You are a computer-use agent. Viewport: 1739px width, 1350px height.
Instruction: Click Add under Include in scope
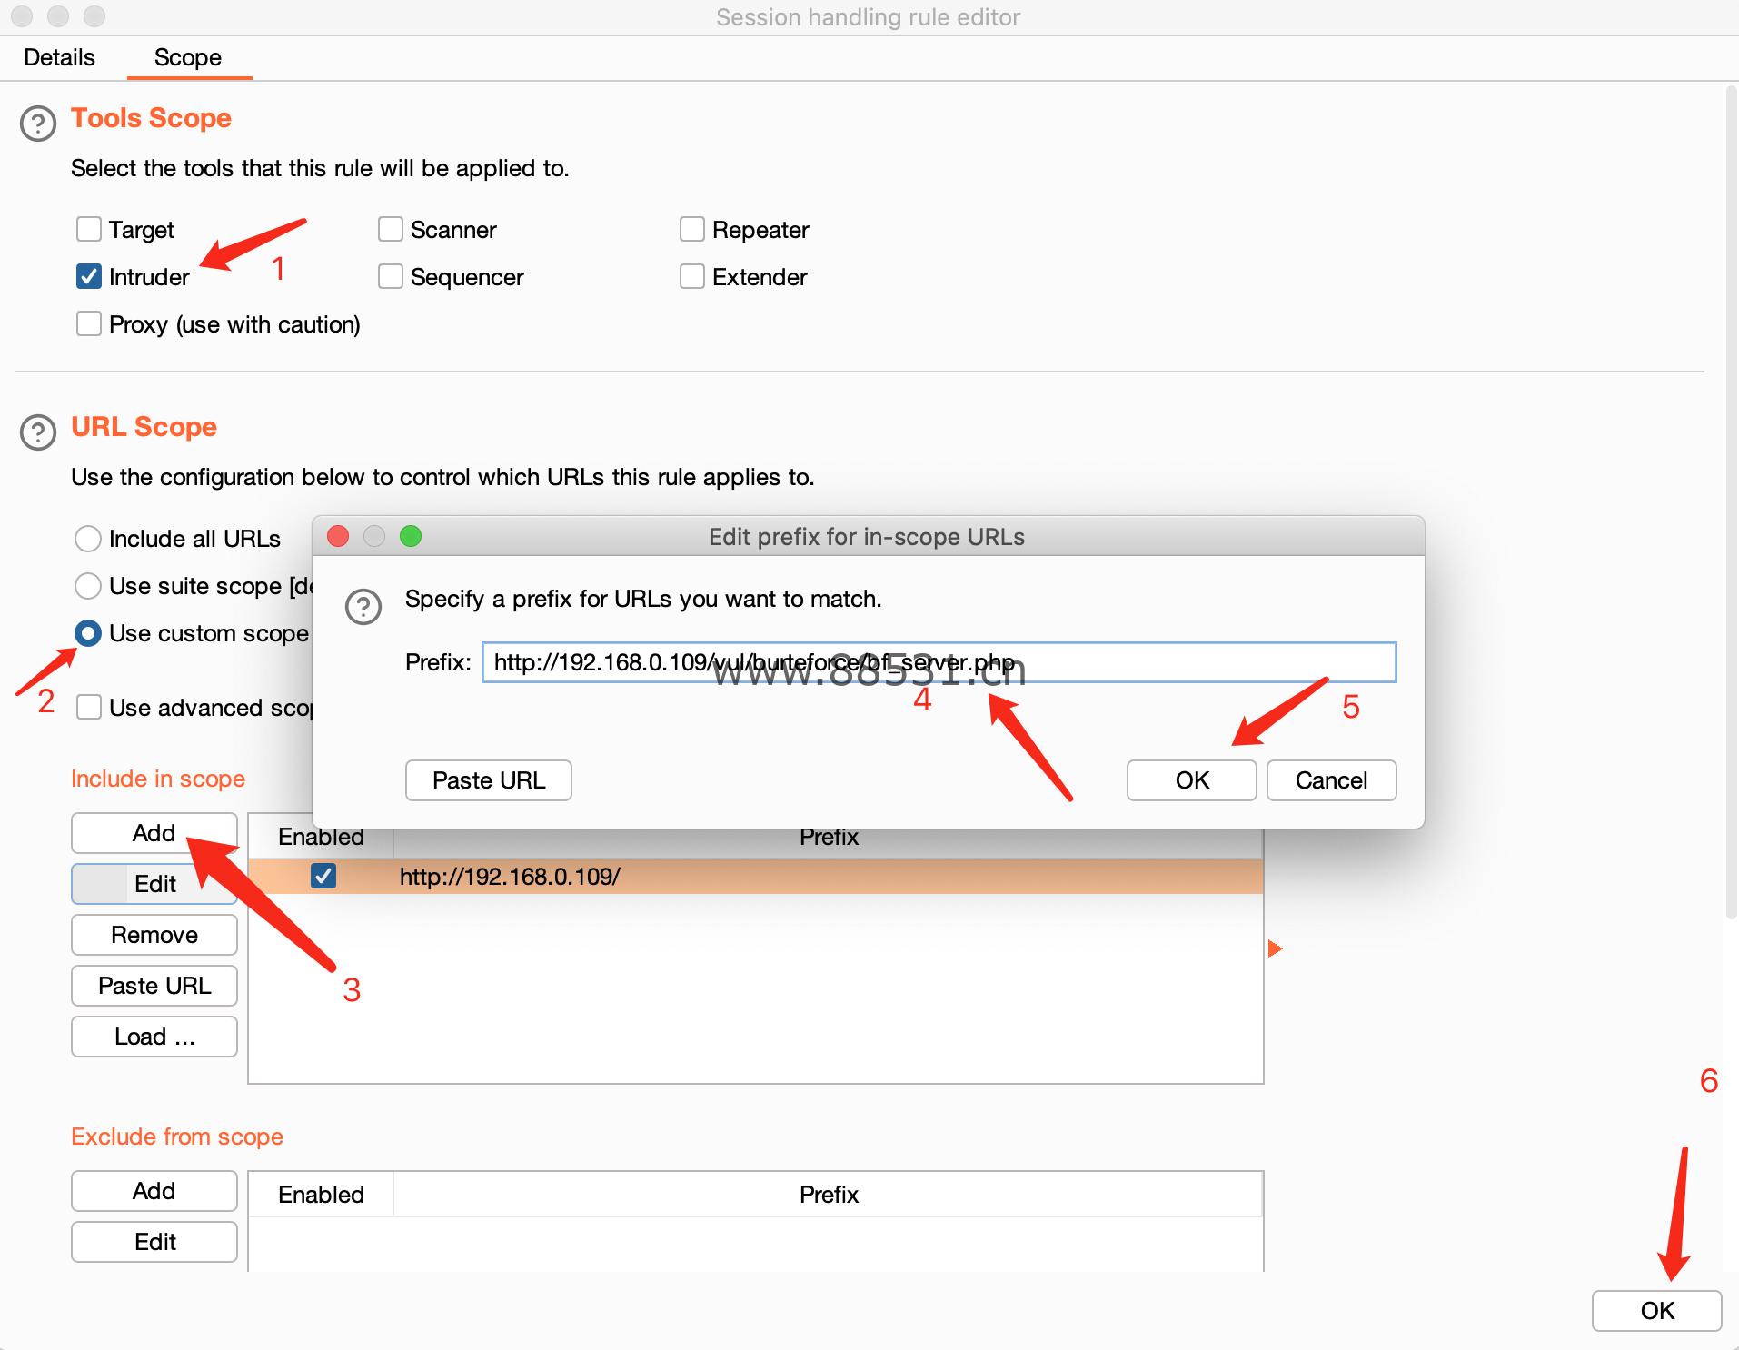coord(154,833)
